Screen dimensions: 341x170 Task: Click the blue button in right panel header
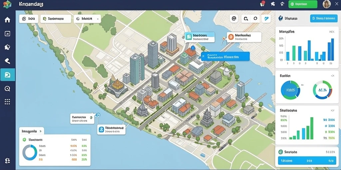pyautogui.click(x=324, y=19)
